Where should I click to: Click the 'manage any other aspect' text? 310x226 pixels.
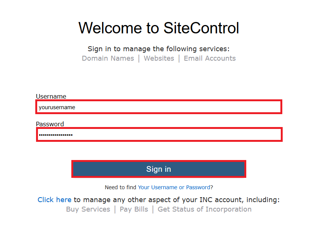[x=176, y=200]
